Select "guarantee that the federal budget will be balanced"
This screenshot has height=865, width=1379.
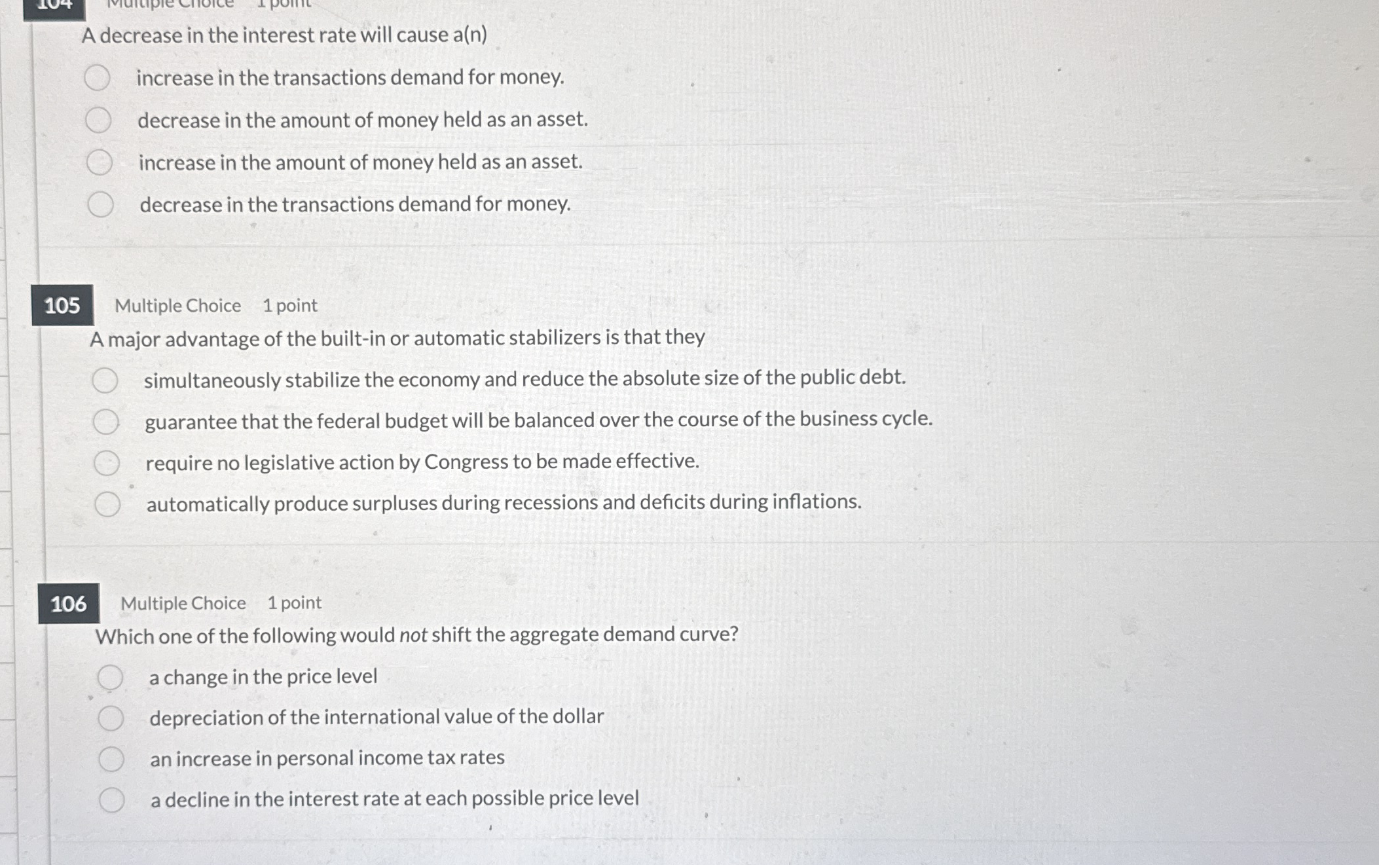pyautogui.click(x=108, y=422)
